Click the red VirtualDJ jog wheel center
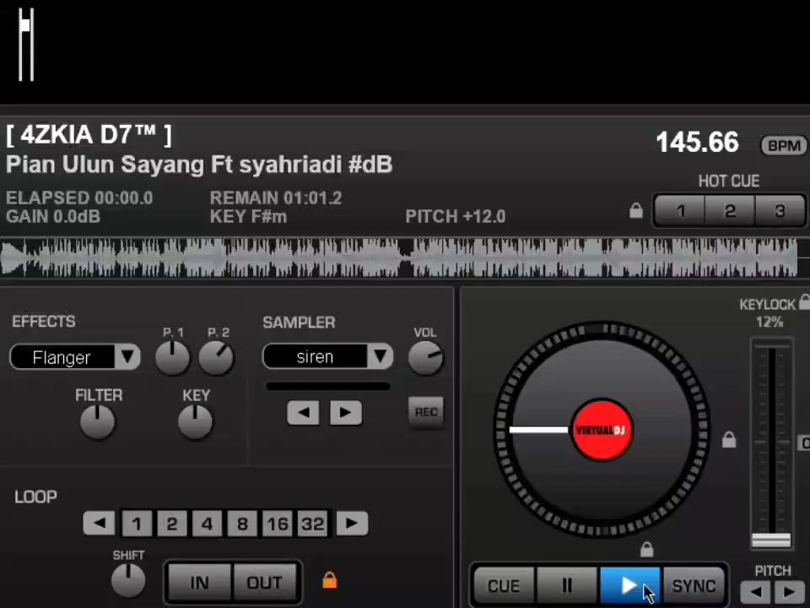The width and height of the screenshot is (810, 608). [x=602, y=430]
